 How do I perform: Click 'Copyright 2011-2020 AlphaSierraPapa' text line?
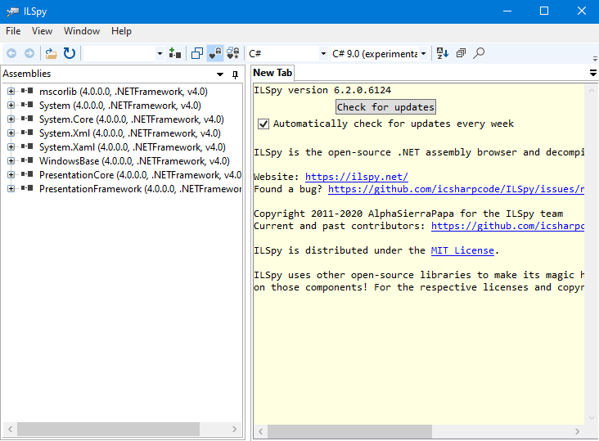coord(408,214)
